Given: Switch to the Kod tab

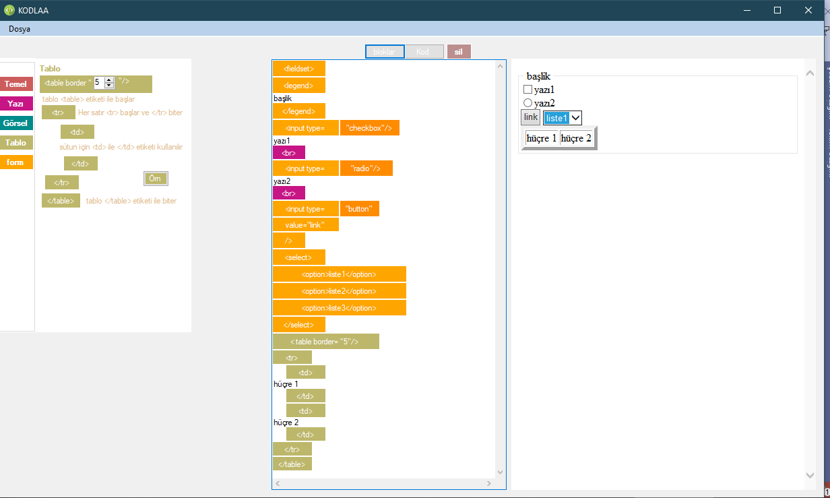Looking at the screenshot, I should [x=423, y=52].
